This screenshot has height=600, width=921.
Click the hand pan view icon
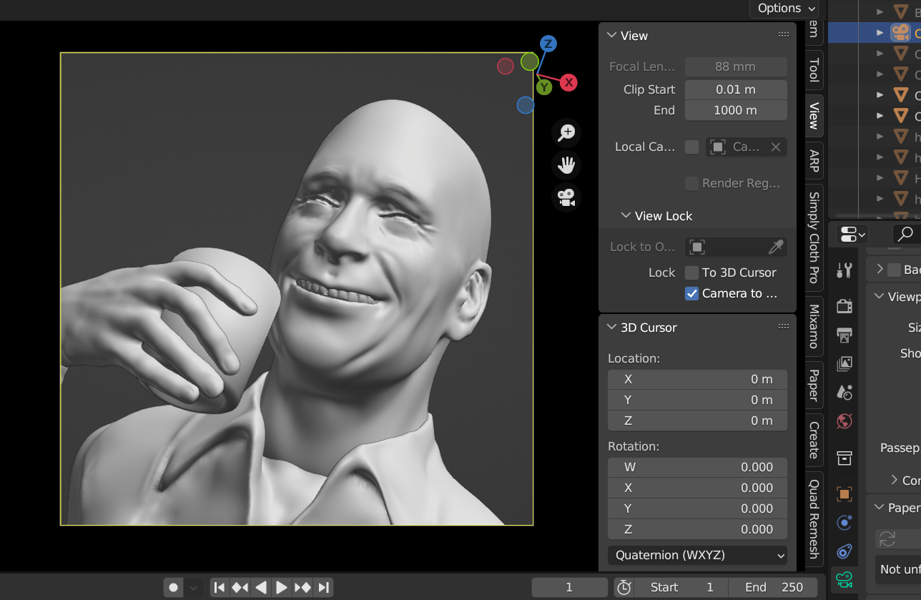[566, 165]
